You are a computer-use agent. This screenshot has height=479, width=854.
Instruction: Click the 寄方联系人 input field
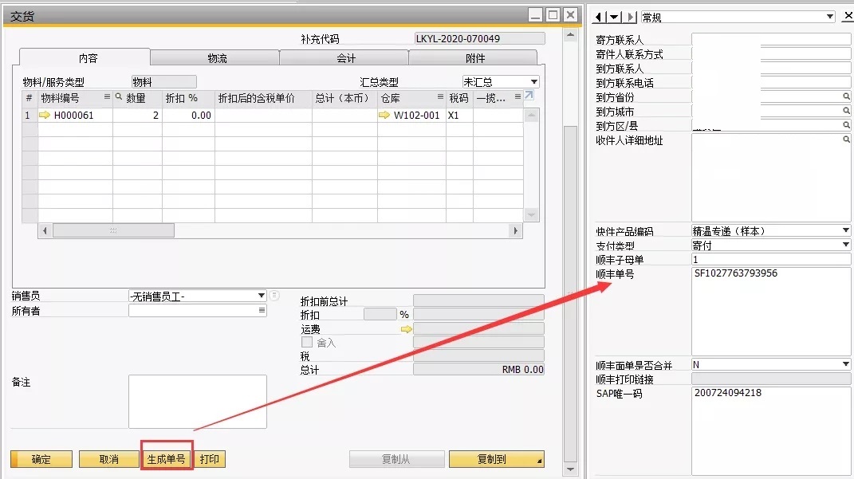pos(771,39)
